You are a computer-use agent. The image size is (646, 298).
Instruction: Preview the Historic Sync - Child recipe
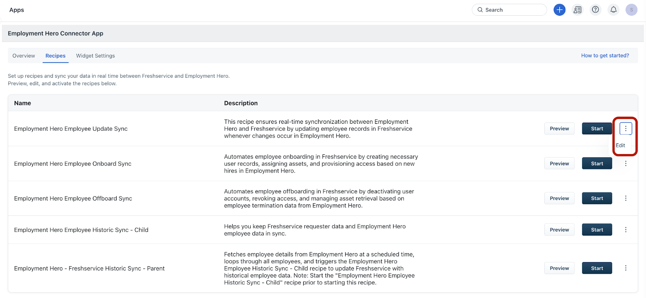pyautogui.click(x=559, y=229)
